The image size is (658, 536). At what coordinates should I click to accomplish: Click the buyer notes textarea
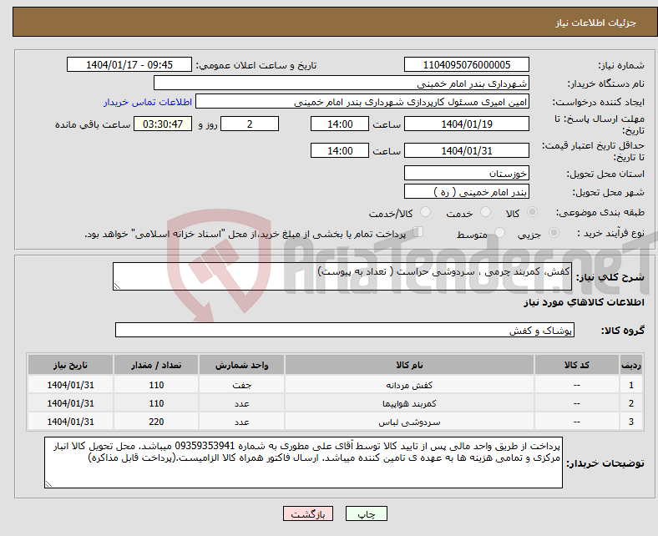click(303, 463)
